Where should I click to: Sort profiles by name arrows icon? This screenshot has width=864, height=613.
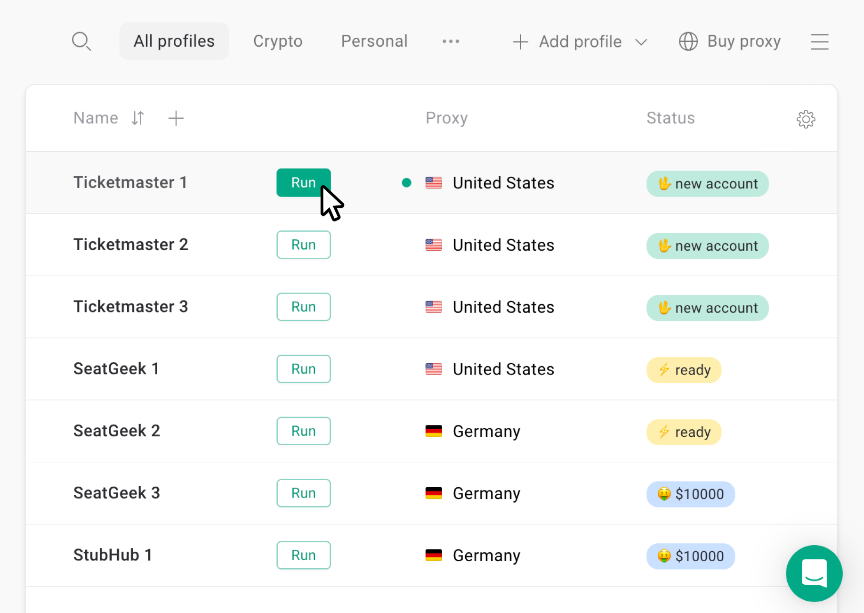pos(137,118)
